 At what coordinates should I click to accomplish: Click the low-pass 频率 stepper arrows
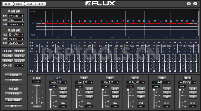pos(23,39)
